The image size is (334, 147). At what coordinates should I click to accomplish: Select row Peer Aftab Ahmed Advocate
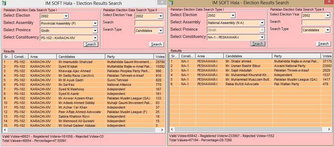tap(84, 112)
